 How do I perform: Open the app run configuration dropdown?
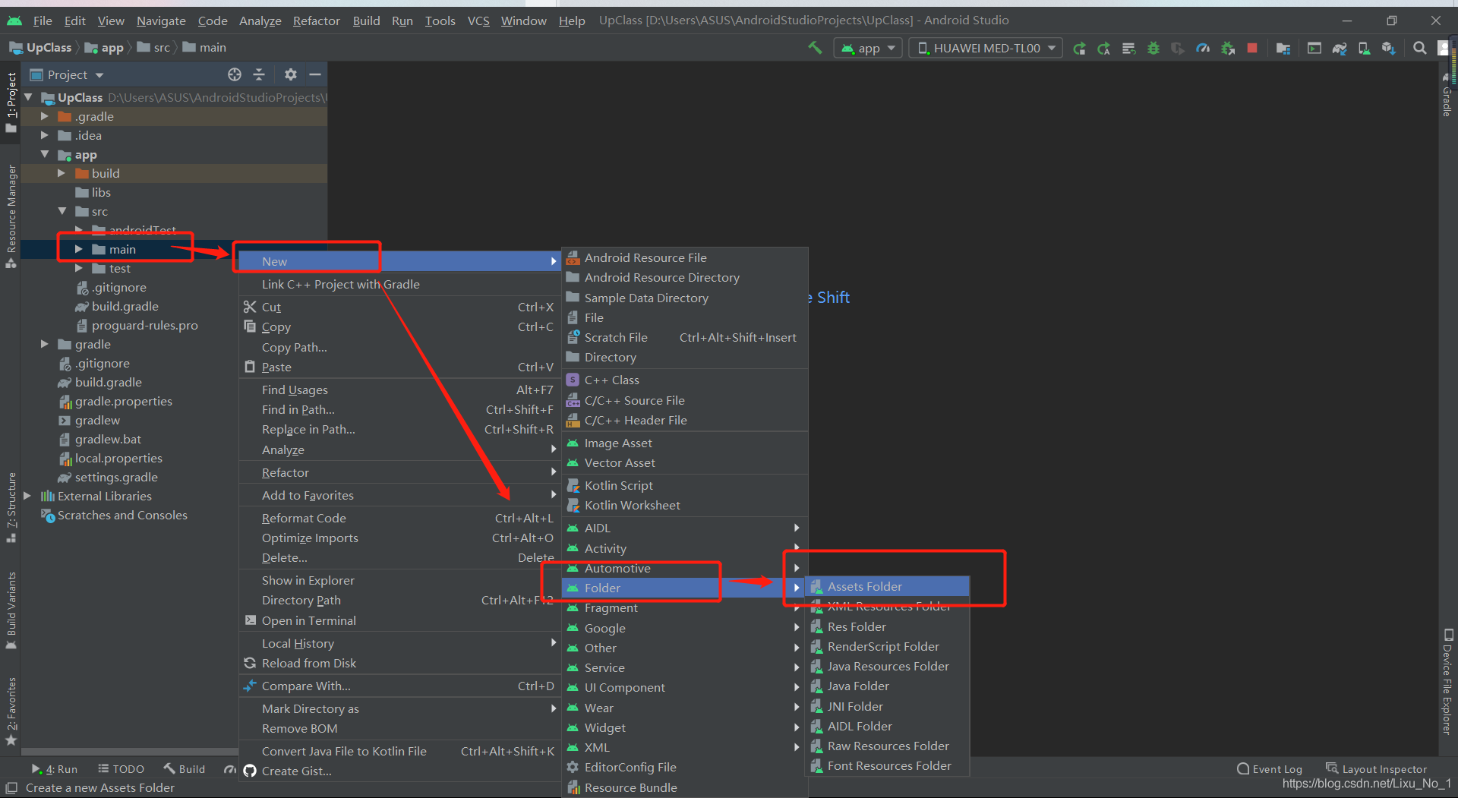(x=869, y=48)
